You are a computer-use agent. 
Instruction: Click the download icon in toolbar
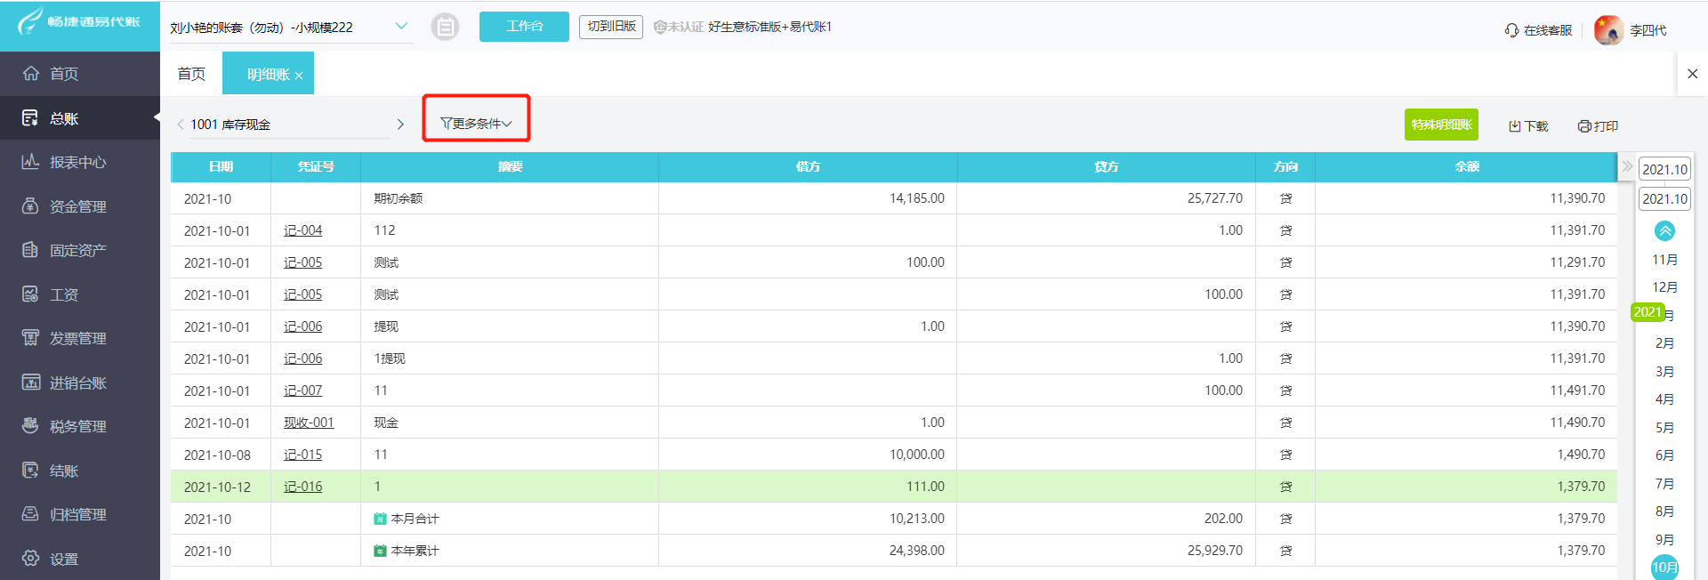click(1514, 126)
